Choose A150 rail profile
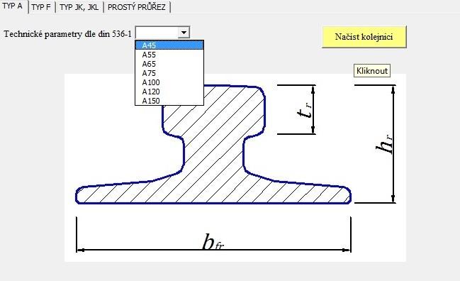This screenshot has width=460, height=281. coord(169,101)
